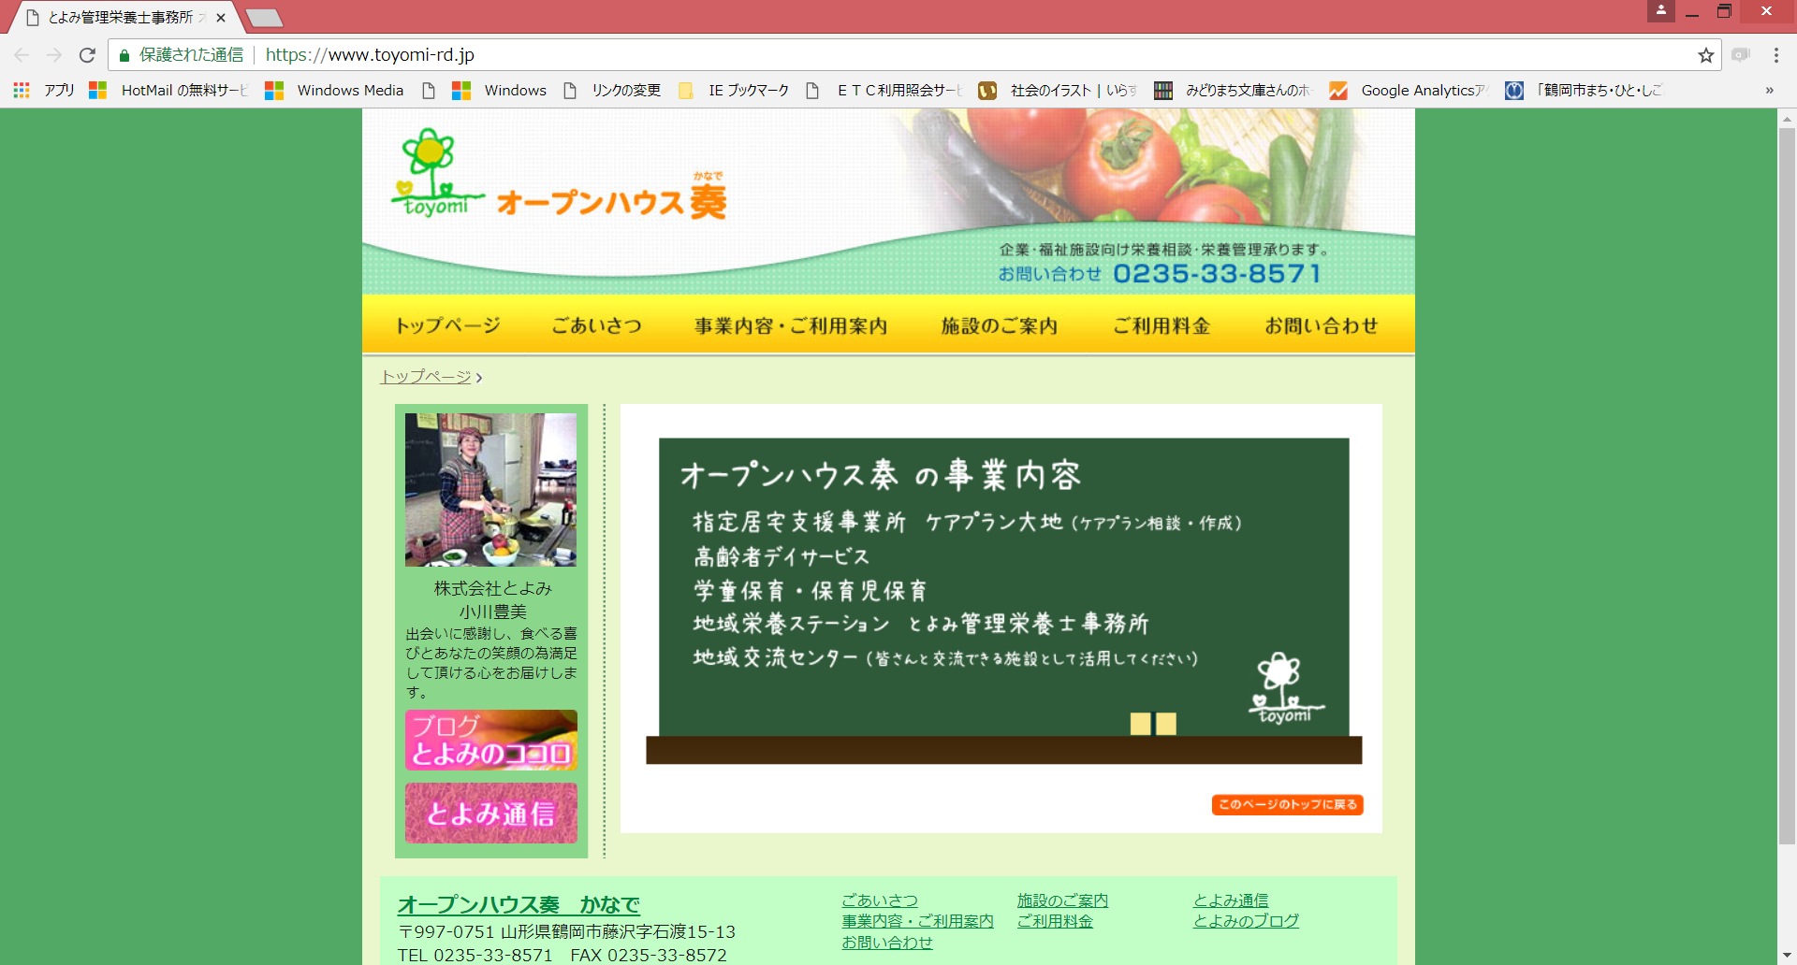This screenshot has height=965, width=1797.
Task: Bookmark this page with the star icon
Action: tap(1706, 55)
